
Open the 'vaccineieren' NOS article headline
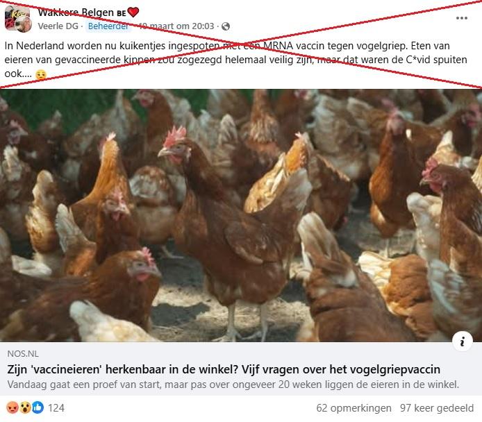[224, 369]
